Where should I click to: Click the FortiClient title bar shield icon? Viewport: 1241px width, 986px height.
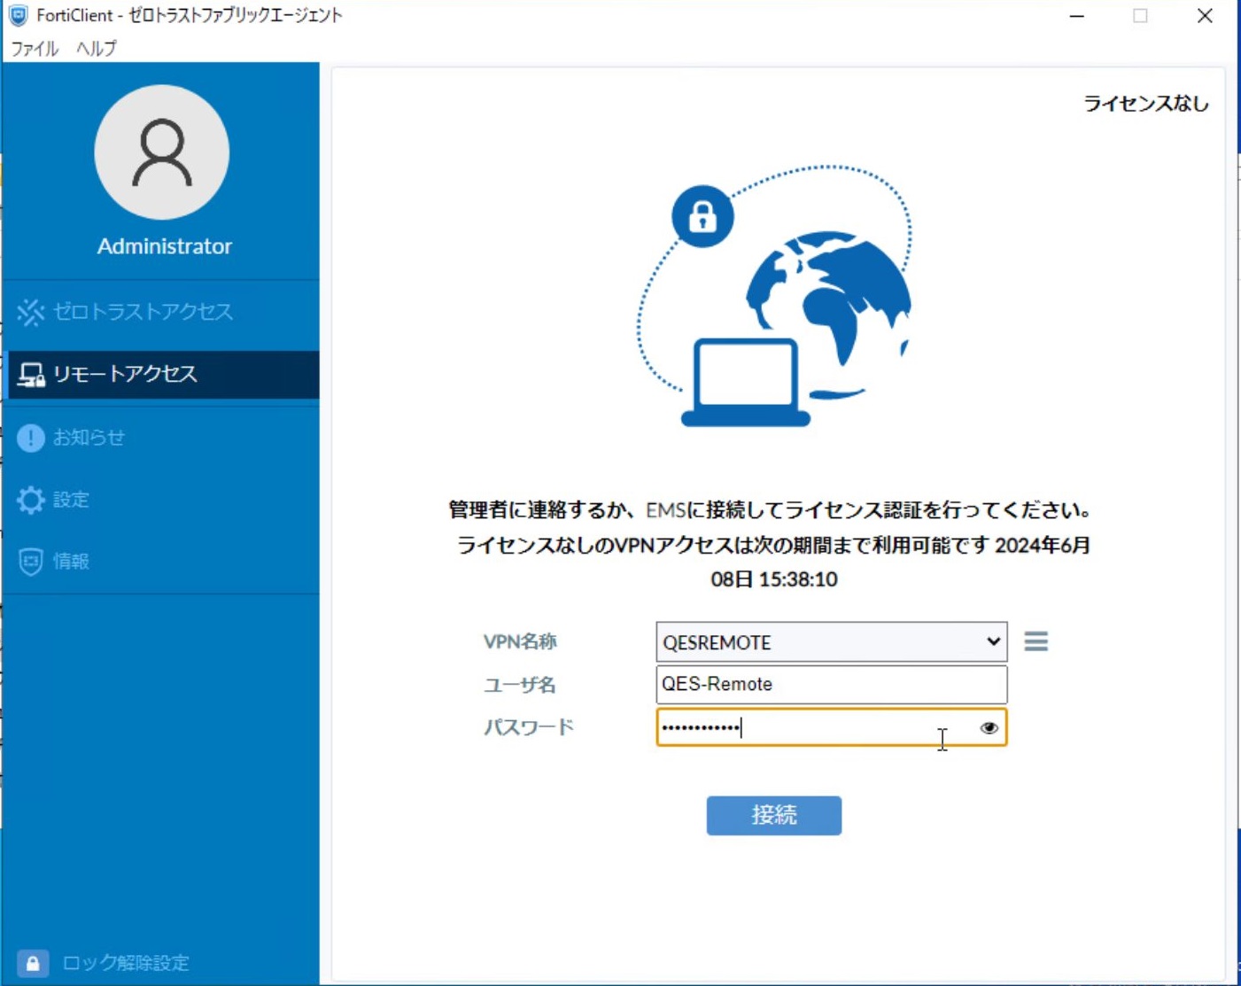coord(19,15)
